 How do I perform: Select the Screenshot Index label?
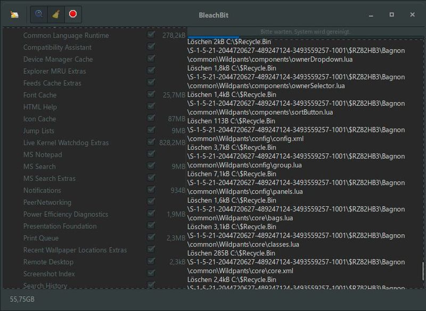49,274
